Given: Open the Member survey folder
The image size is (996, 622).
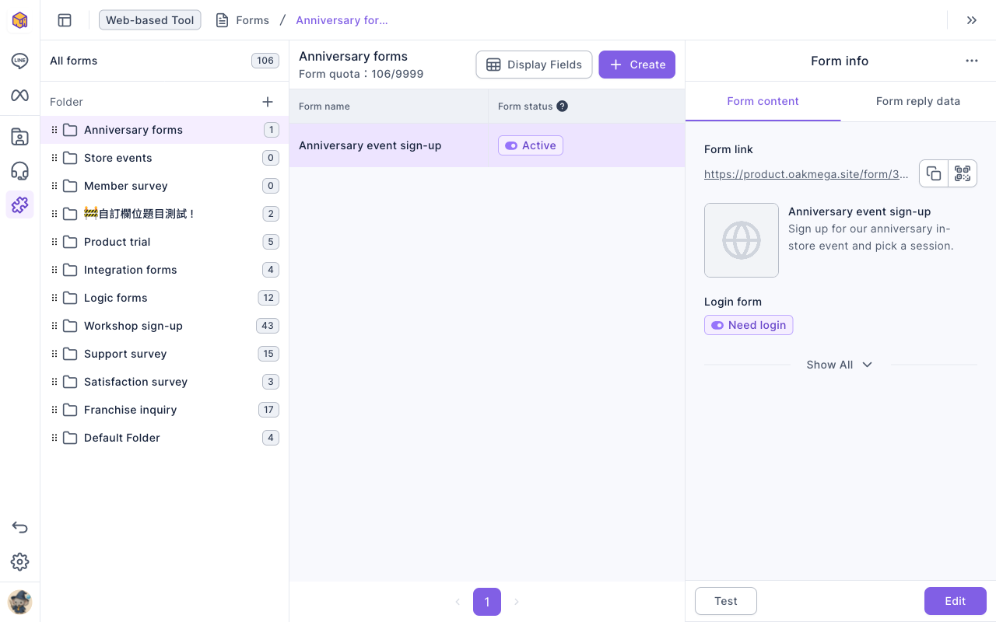Looking at the screenshot, I should tap(164, 186).
